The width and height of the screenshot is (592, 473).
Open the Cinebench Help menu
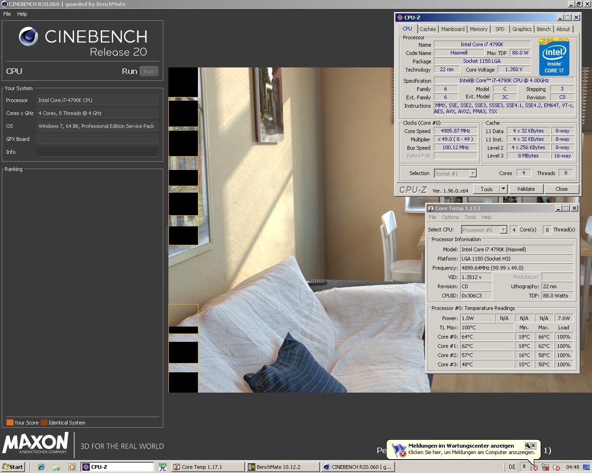22,14
